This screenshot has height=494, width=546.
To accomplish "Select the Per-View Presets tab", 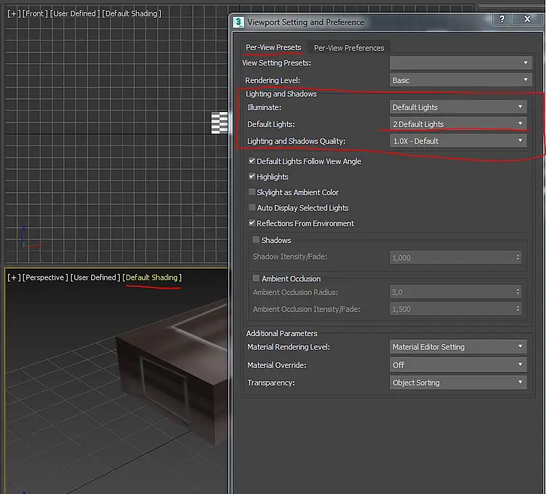I will pos(273,48).
